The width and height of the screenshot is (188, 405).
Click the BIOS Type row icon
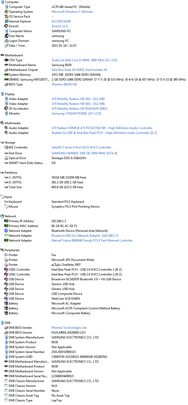[x=6, y=84]
